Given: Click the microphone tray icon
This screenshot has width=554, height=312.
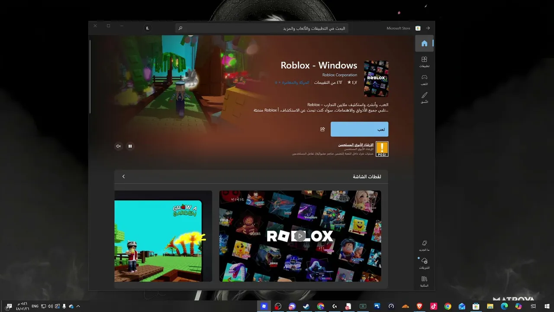Looking at the screenshot, I should click(x=64, y=306).
